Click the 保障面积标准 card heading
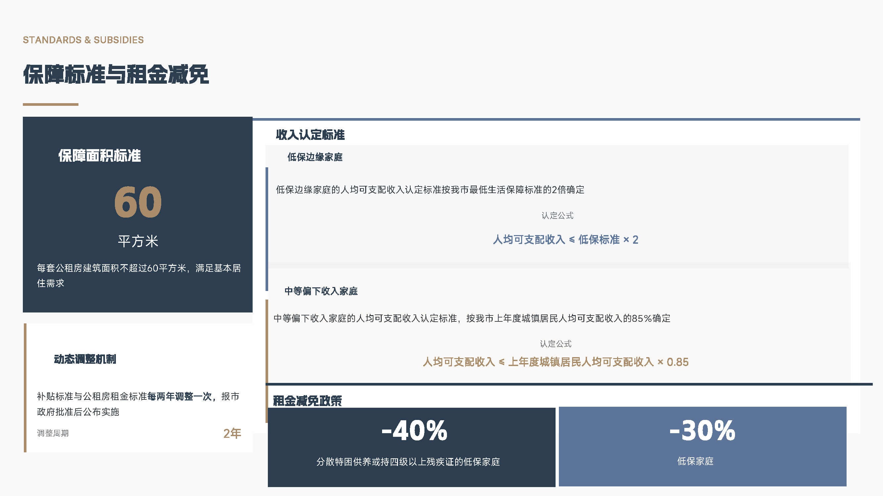 99,155
